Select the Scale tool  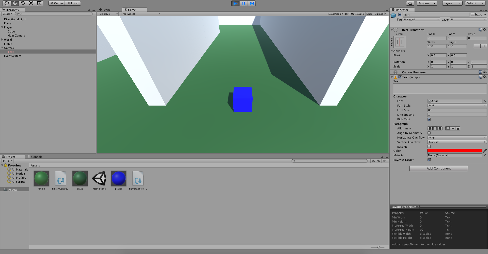[31, 3]
